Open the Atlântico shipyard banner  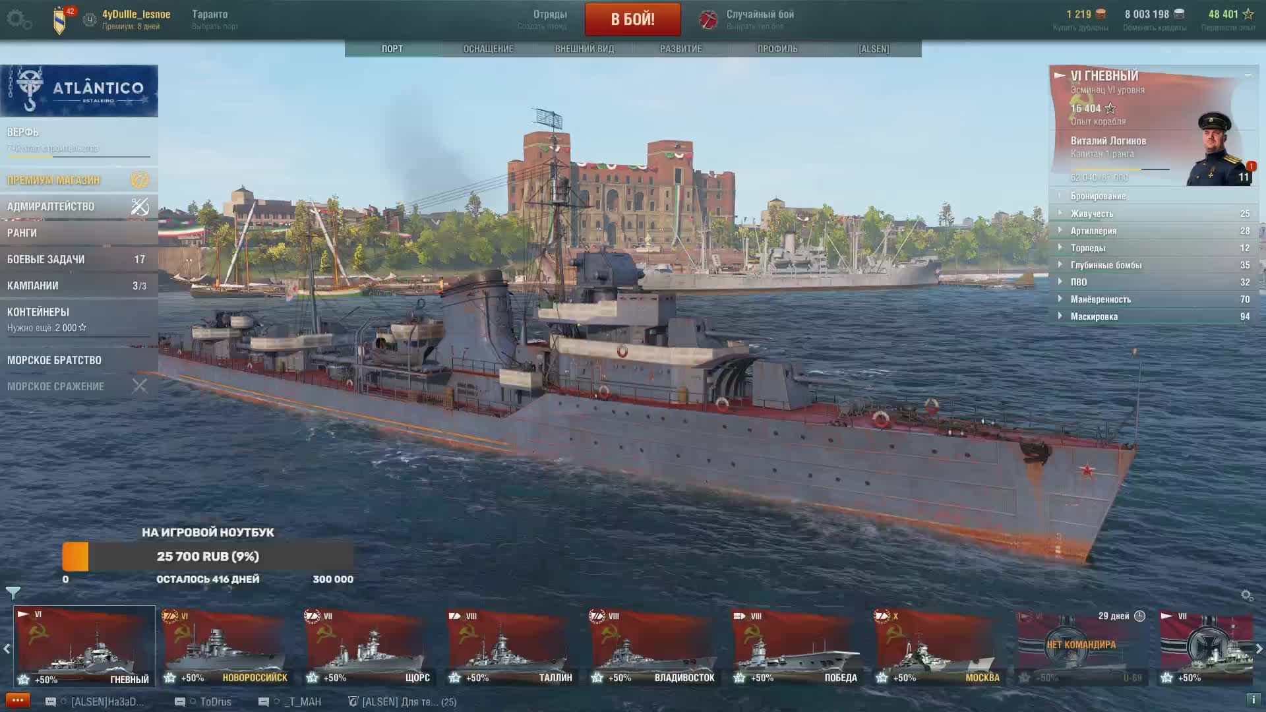click(x=79, y=91)
